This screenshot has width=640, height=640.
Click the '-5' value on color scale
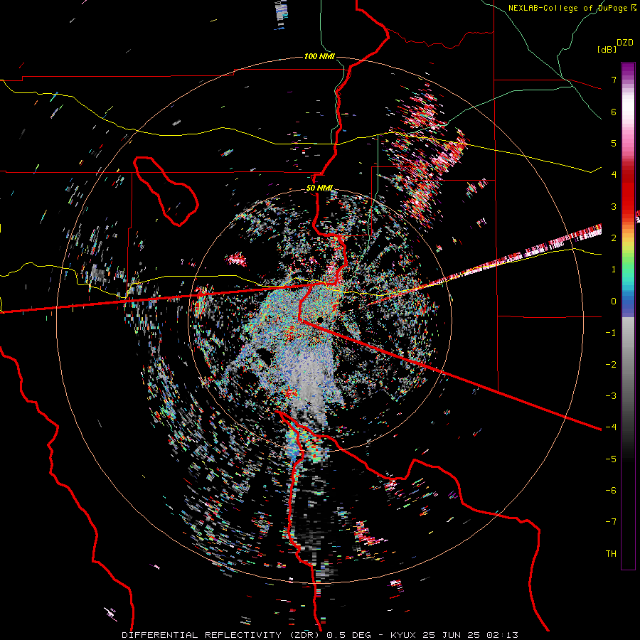point(611,459)
